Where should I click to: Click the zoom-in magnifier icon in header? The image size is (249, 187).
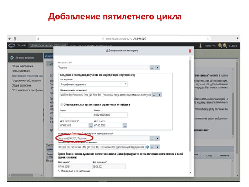click(x=220, y=46)
